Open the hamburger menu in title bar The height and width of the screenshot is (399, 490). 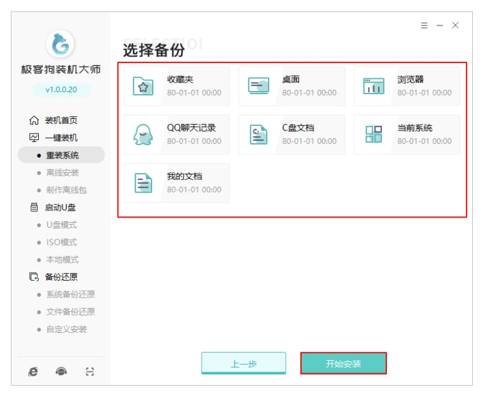point(424,25)
